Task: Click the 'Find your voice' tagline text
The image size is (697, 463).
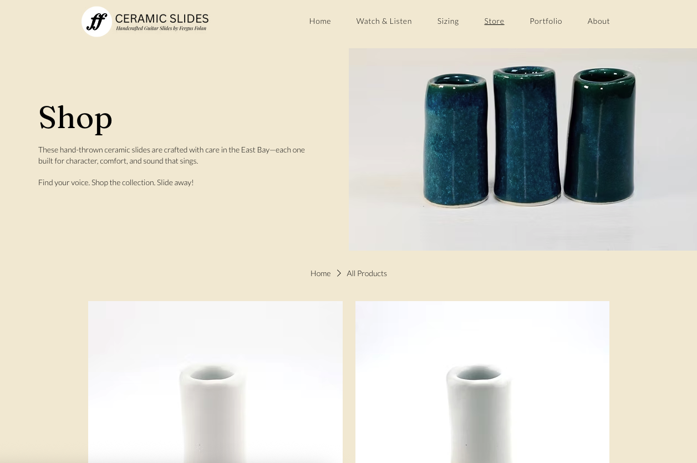Action: click(x=116, y=182)
